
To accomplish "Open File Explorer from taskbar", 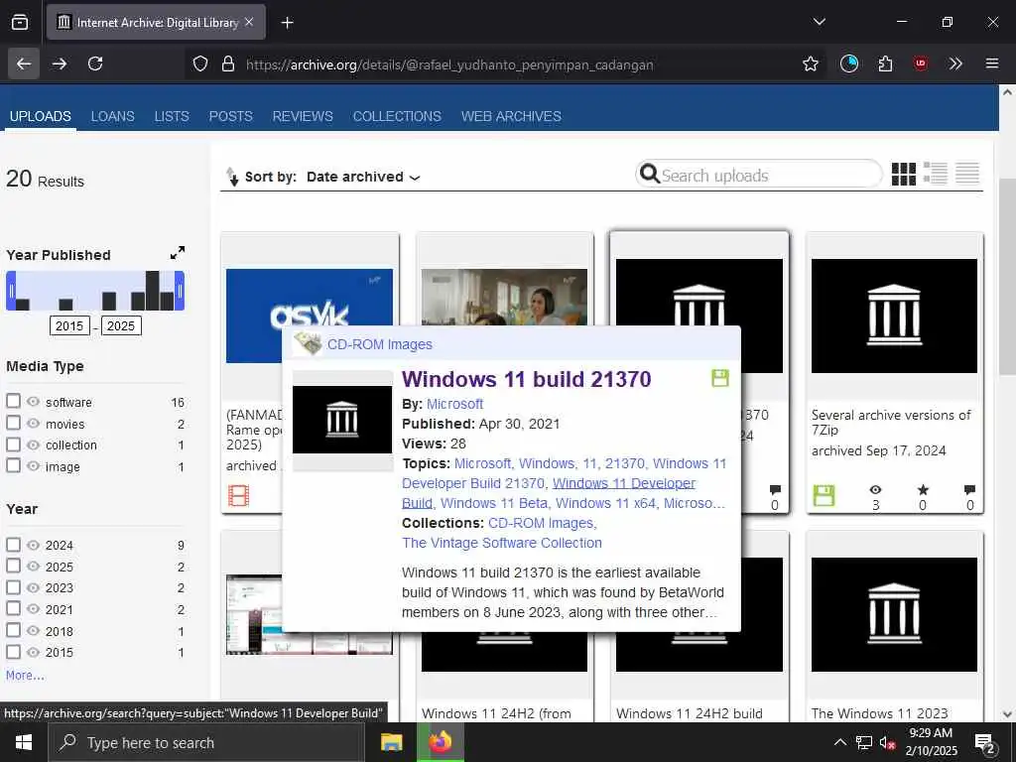I will click(x=391, y=742).
